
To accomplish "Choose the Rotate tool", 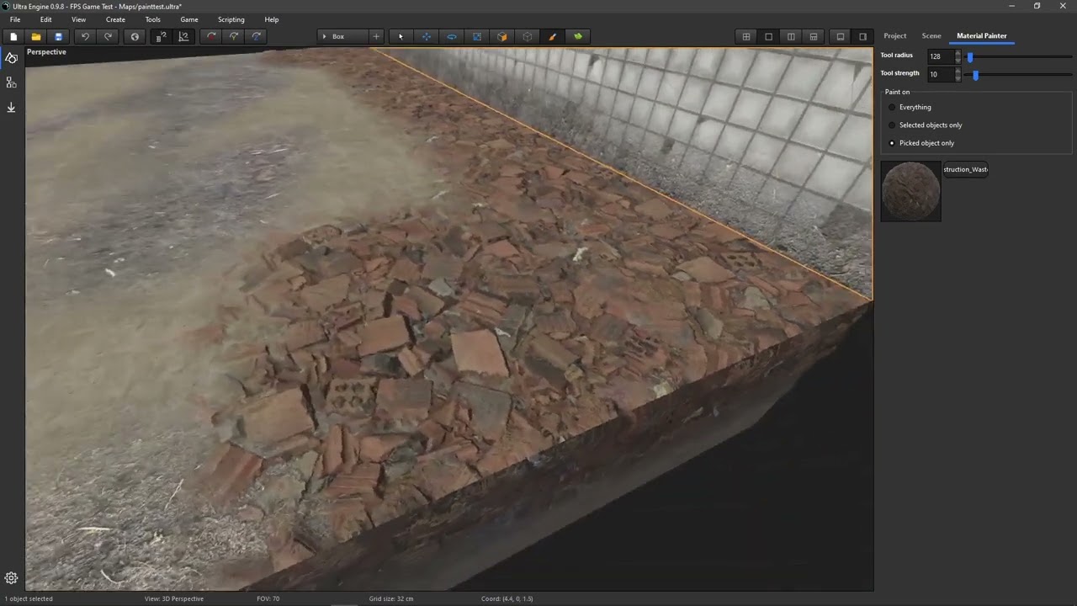I will 452,36.
